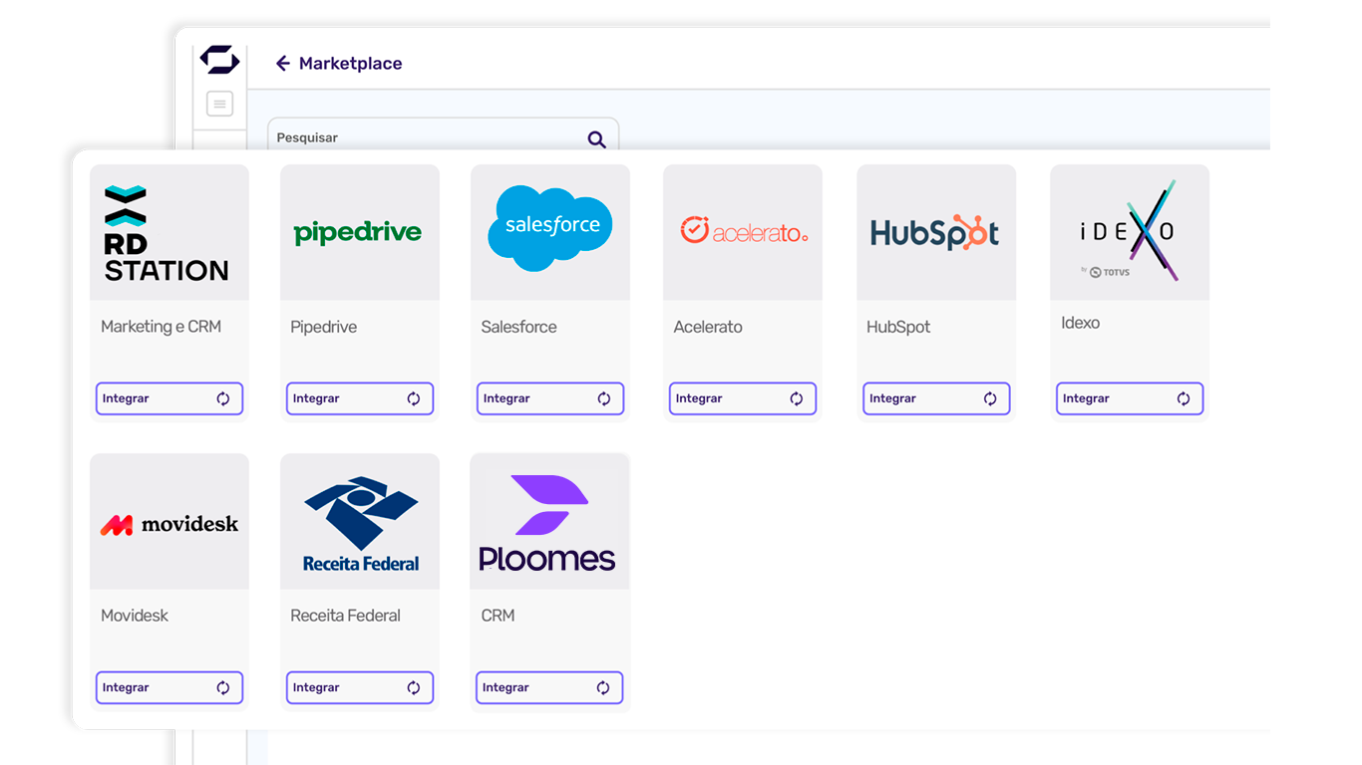This screenshot has height=765, width=1362.
Task: Click the sync icon on HubSpot card
Action: pos(990,398)
